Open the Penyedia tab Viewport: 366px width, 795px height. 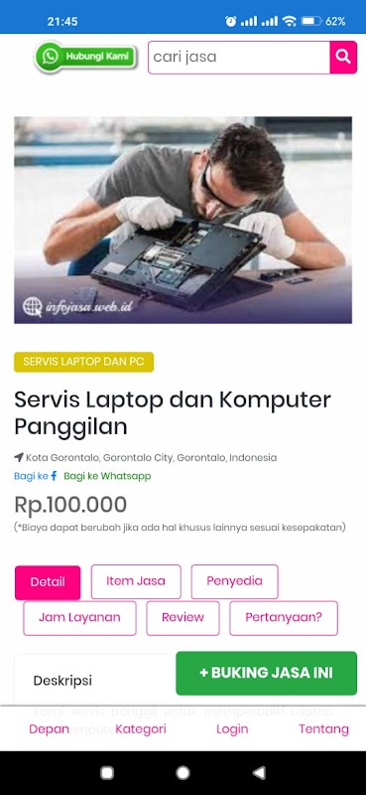[x=234, y=581]
